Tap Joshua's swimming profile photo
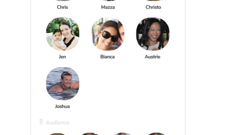 (63, 83)
